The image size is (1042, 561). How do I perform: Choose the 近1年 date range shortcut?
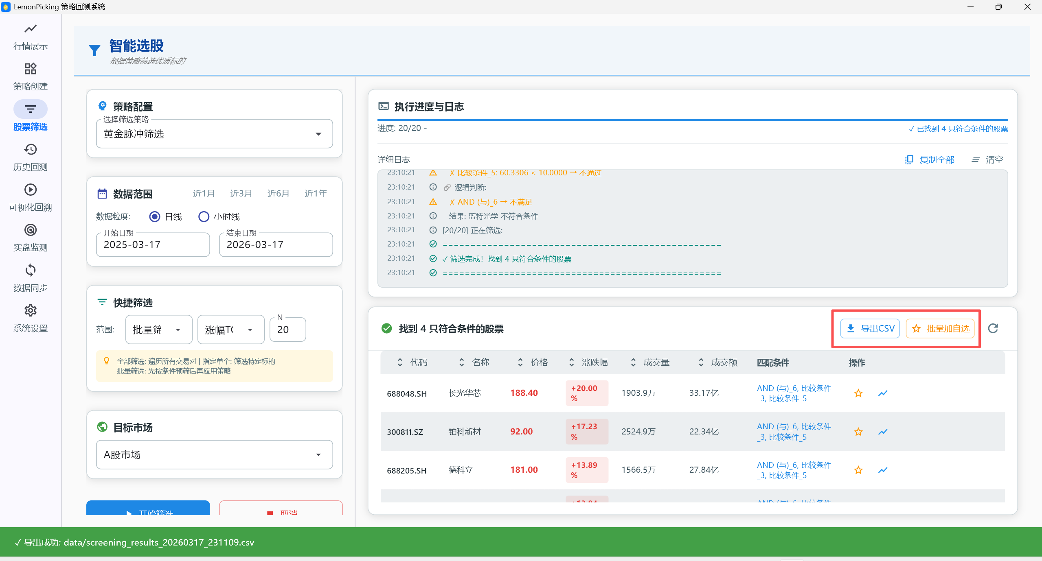(316, 194)
